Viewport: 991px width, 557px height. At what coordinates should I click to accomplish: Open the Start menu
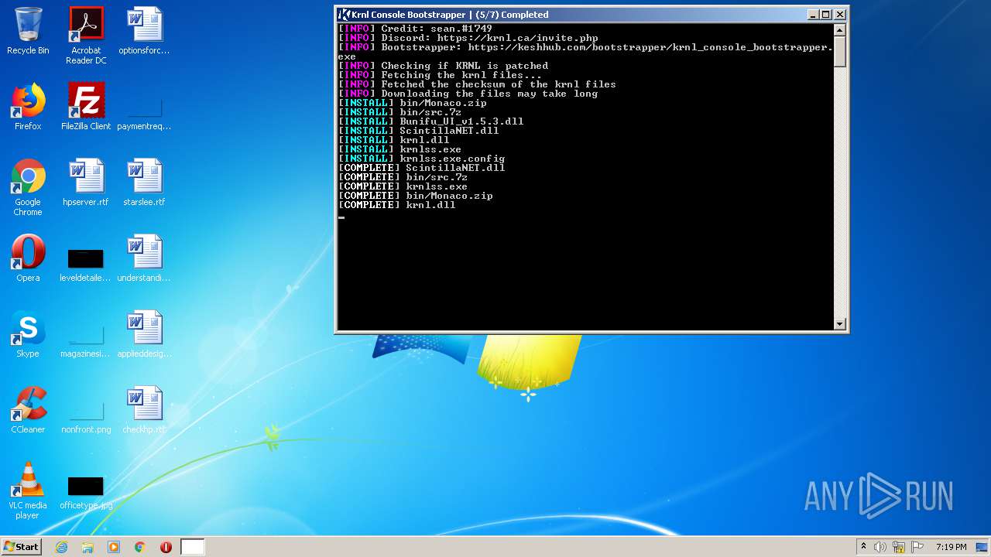(x=22, y=547)
